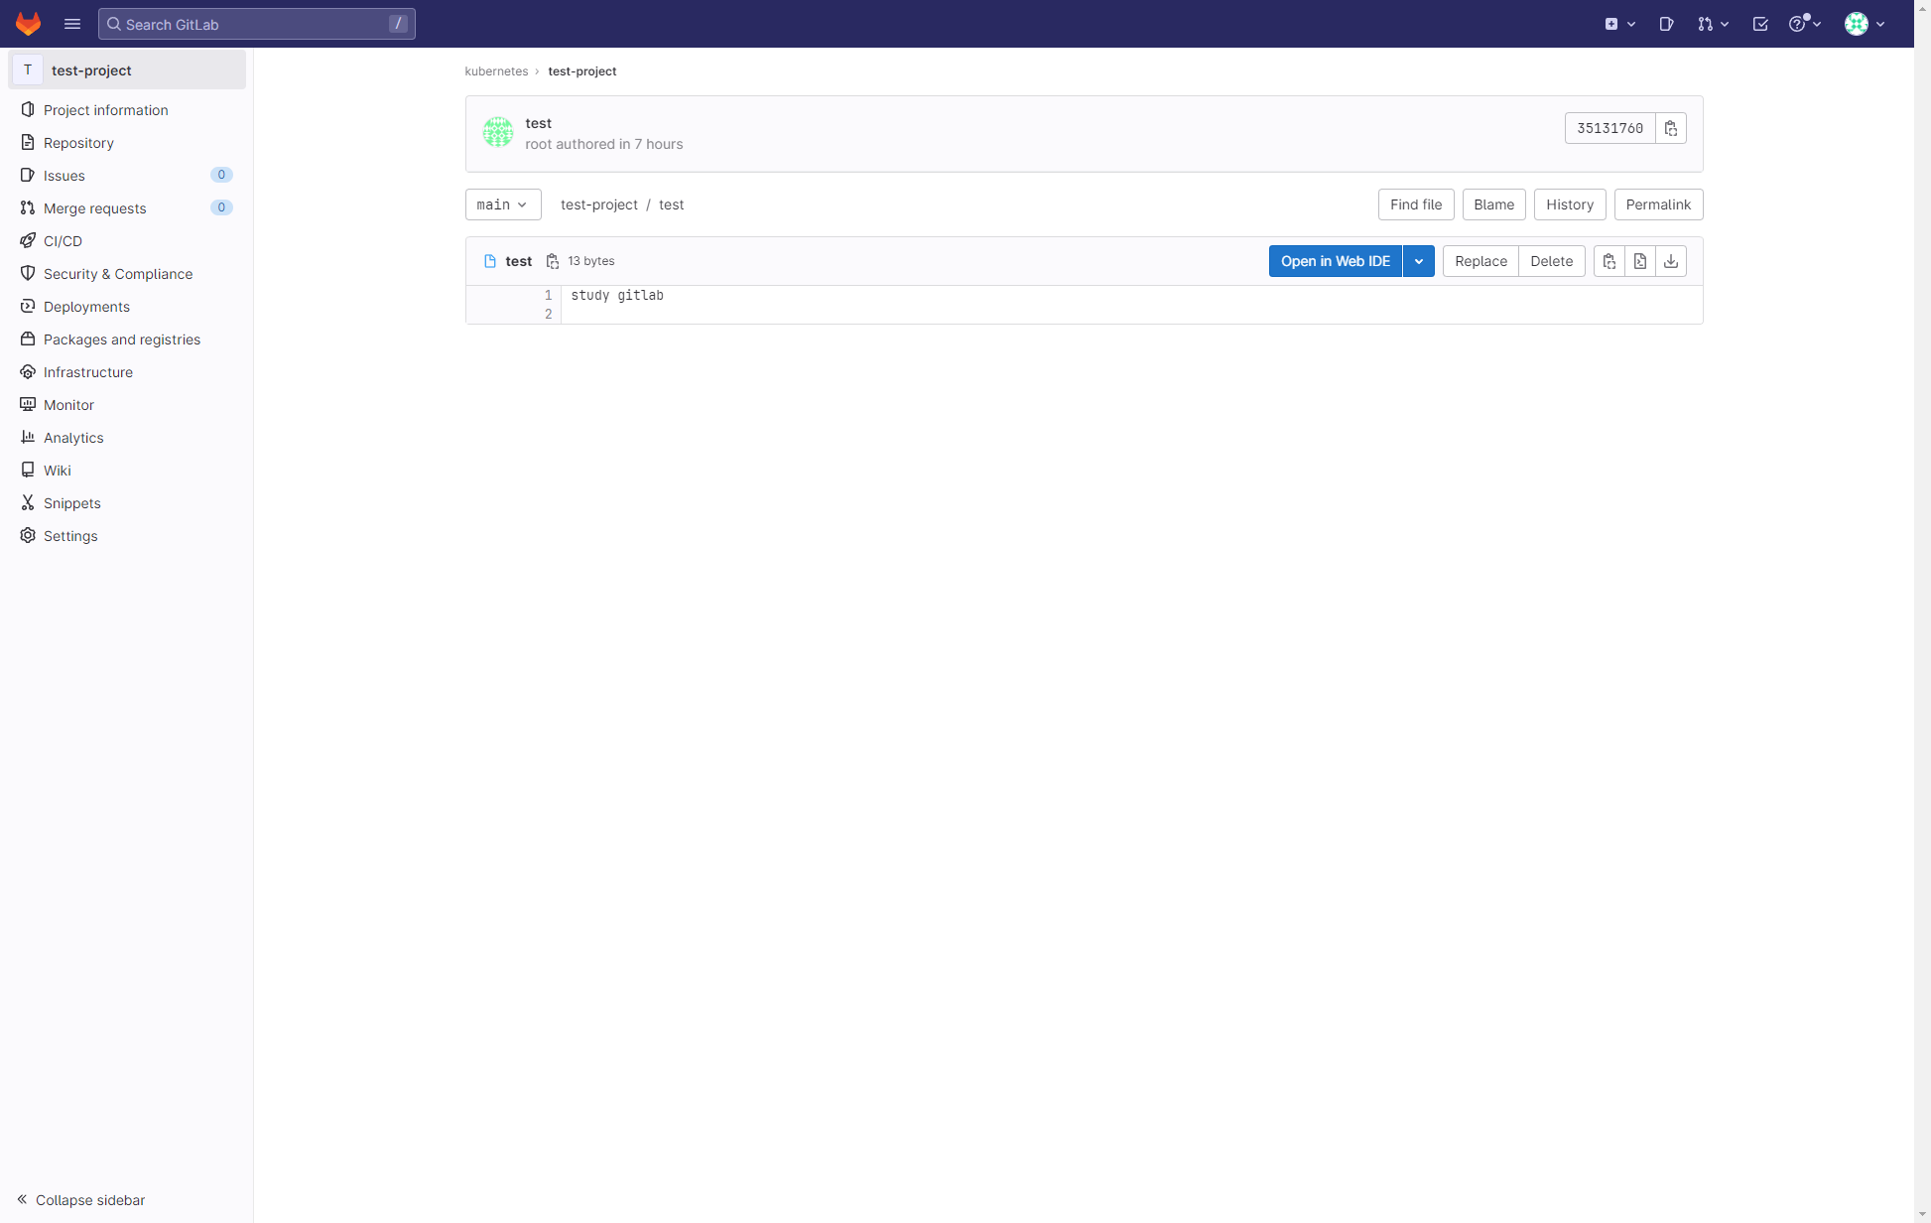This screenshot has width=1931, height=1223.
Task: Open the raw file view
Action: click(x=1640, y=261)
